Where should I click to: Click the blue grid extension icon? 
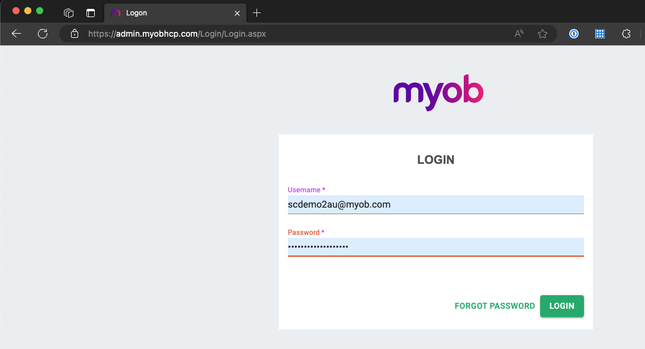(x=600, y=34)
